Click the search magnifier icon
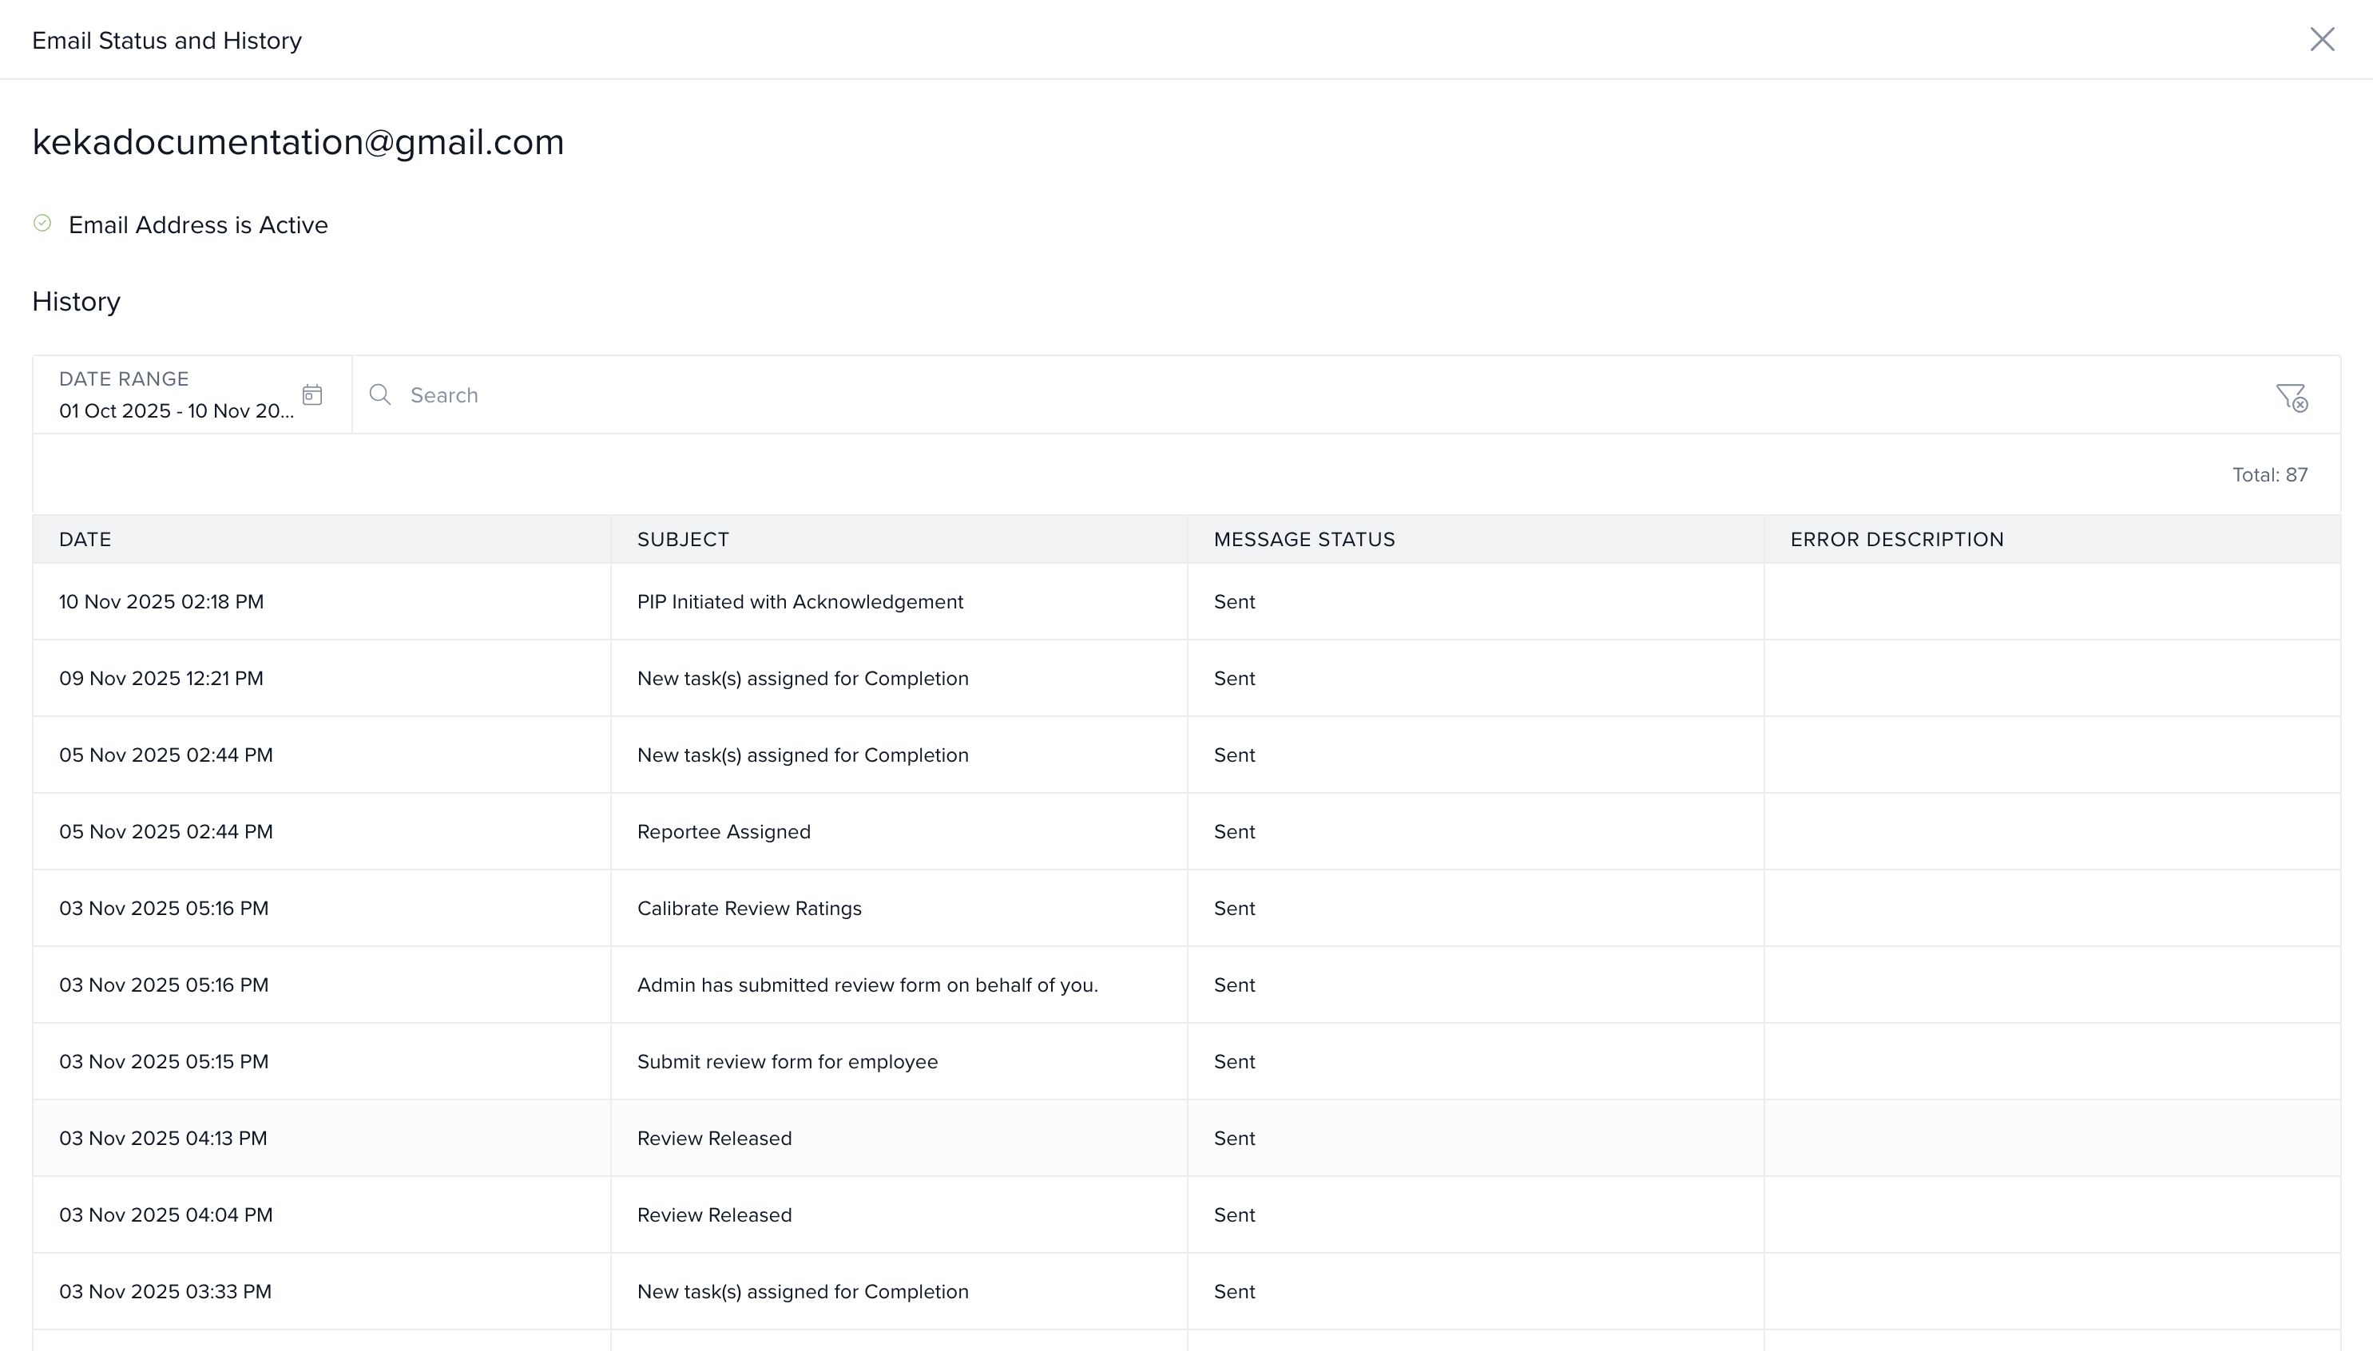 pos(379,395)
